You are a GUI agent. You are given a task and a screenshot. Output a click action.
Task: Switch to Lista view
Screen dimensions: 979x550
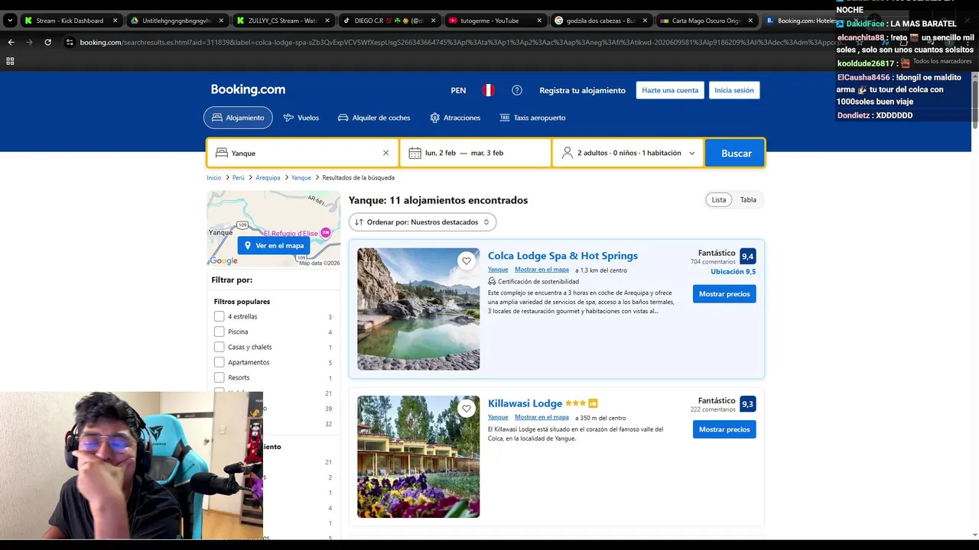tap(719, 200)
